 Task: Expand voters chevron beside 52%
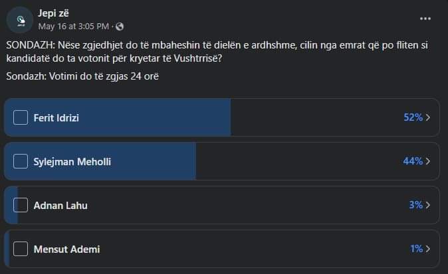[x=428, y=117]
